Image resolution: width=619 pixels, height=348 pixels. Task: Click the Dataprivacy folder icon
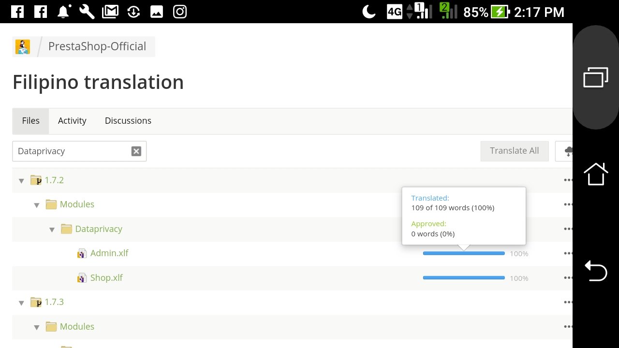[x=66, y=229]
